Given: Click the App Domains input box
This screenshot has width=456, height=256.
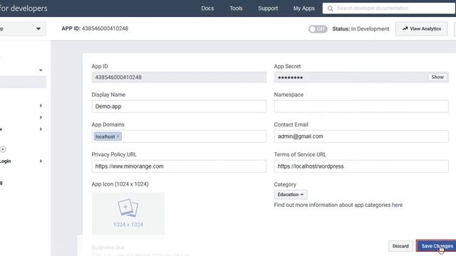Looking at the screenshot, I should (x=179, y=137).
